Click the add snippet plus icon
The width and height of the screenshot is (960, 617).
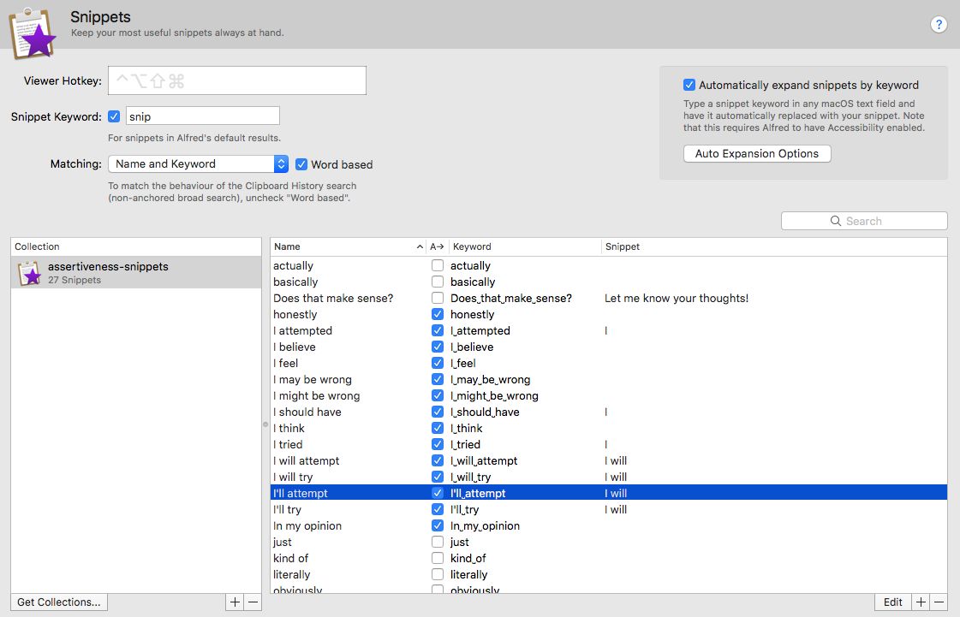tap(921, 602)
